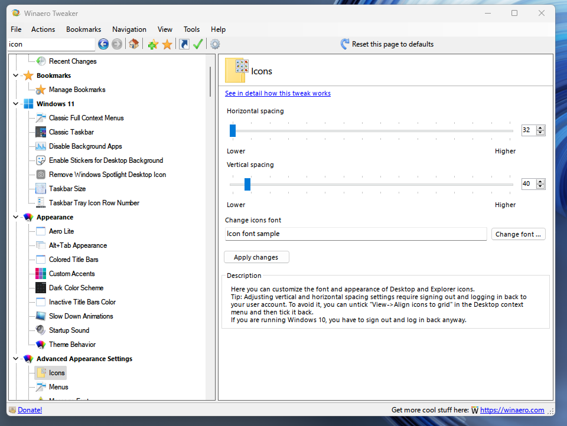Image resolution: width=567 pixels, height=426 pixels.
Task: Click the search field containing 'icon'
Action: [x=51, y=44]
